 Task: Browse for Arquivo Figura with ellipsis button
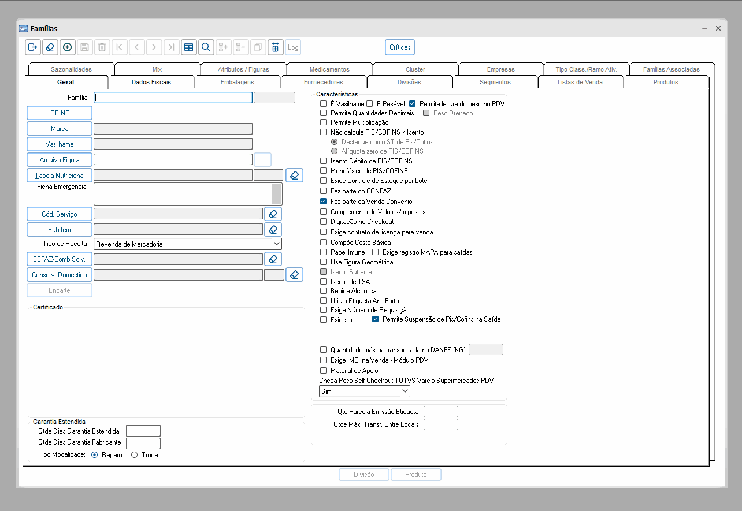click(x=262, y=160)
